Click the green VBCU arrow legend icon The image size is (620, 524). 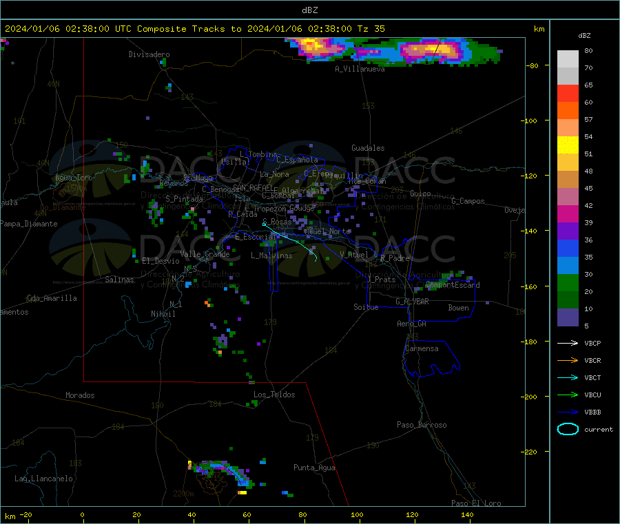point(568,395)
